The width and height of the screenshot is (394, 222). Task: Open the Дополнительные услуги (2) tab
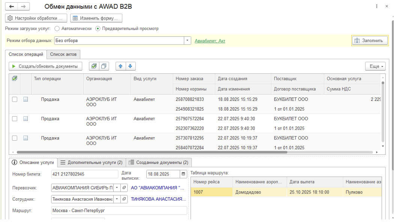pos(91,163)
